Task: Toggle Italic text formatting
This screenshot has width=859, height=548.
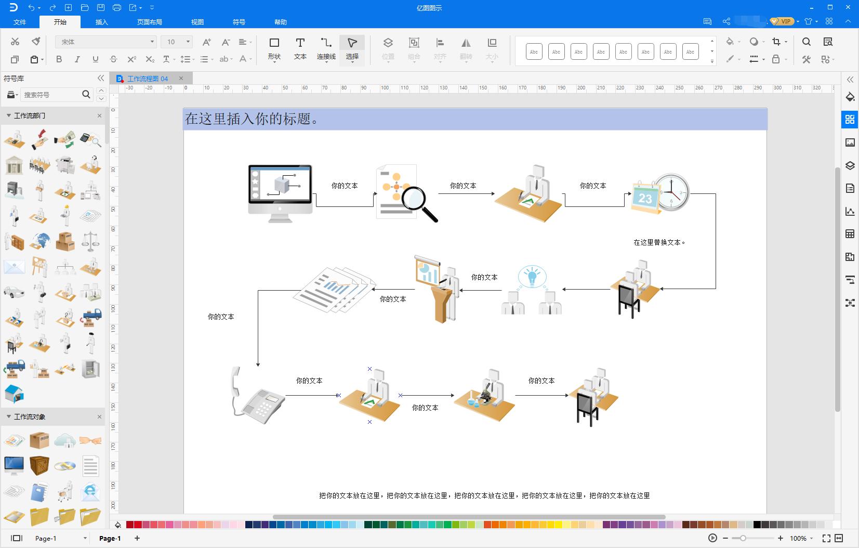Action: click(x=77, y=59)
